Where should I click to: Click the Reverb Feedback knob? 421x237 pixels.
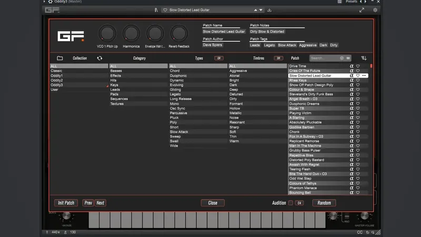click(x=178, y=34)
